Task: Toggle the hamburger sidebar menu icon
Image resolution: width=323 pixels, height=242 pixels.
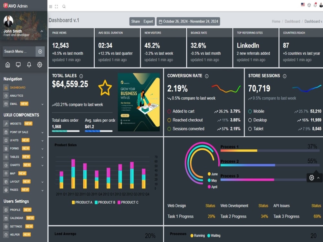Action: coord(50,6)
